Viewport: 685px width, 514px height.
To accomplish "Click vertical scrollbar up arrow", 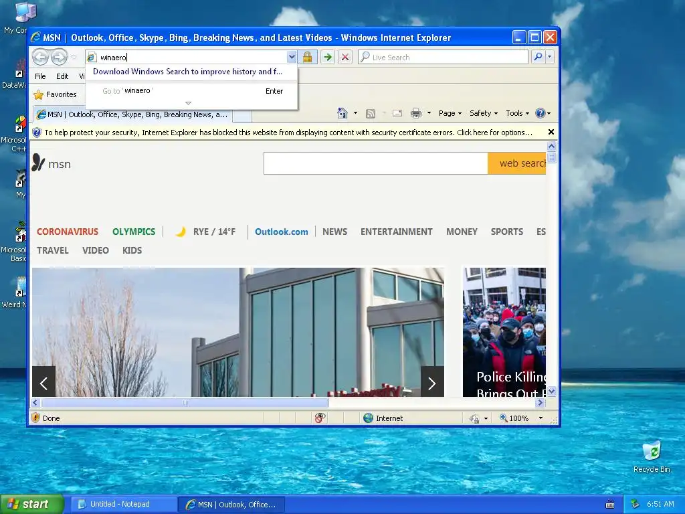I will (x=551, y=146).
